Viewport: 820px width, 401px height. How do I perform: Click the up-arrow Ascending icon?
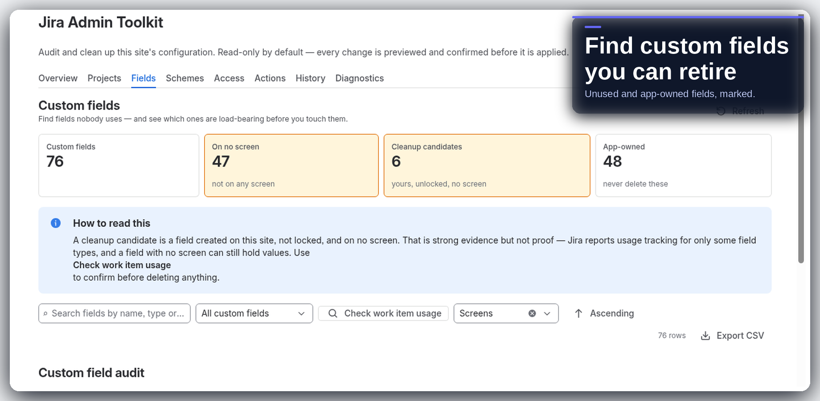(x=578, y=313)
